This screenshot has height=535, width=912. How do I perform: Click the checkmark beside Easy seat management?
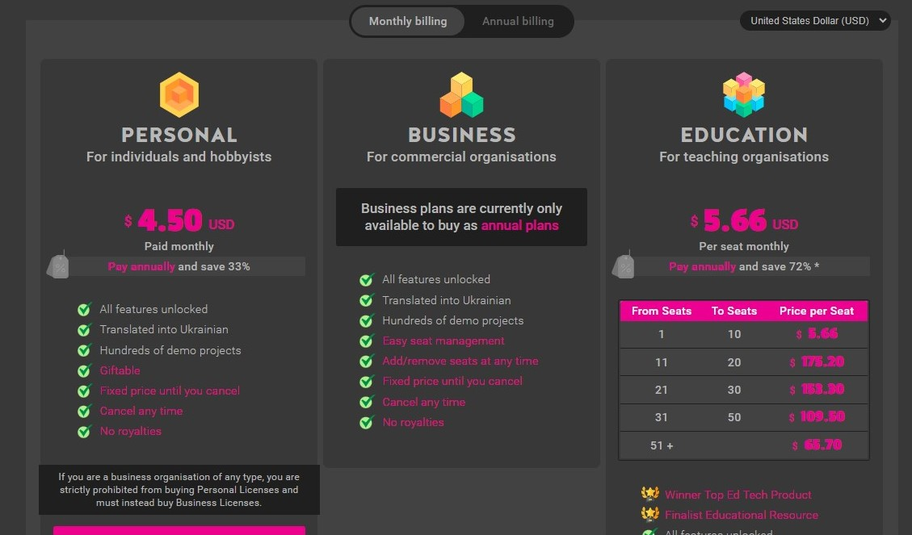pyautogui.click(x=367, y=341)
